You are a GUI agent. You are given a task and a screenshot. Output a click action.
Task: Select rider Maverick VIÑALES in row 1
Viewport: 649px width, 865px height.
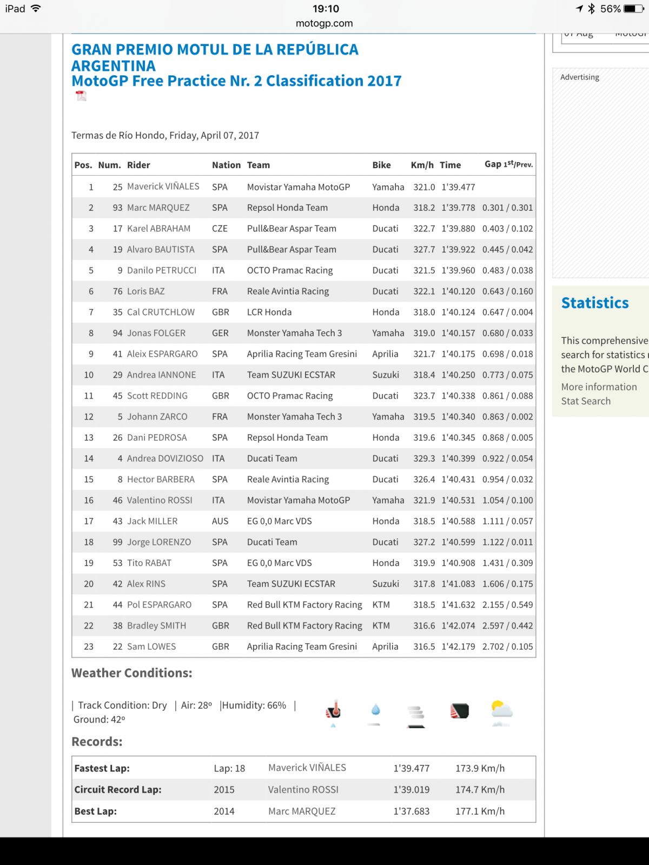[x=163, y=187]
